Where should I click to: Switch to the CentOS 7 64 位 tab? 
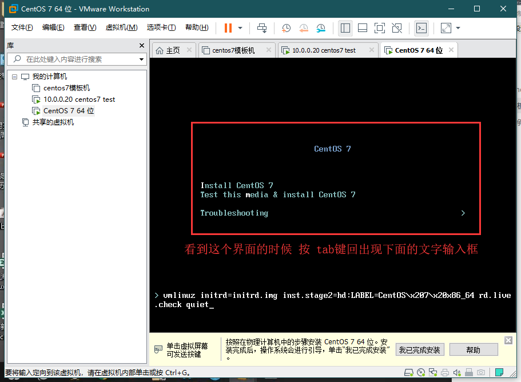(x=419, y=50)
